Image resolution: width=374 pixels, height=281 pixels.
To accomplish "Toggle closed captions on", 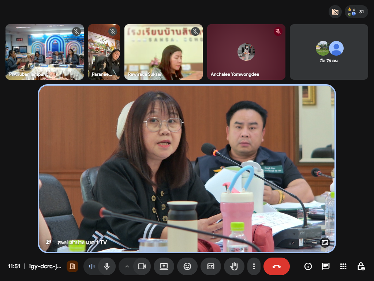I will click(x=211, y=266).
